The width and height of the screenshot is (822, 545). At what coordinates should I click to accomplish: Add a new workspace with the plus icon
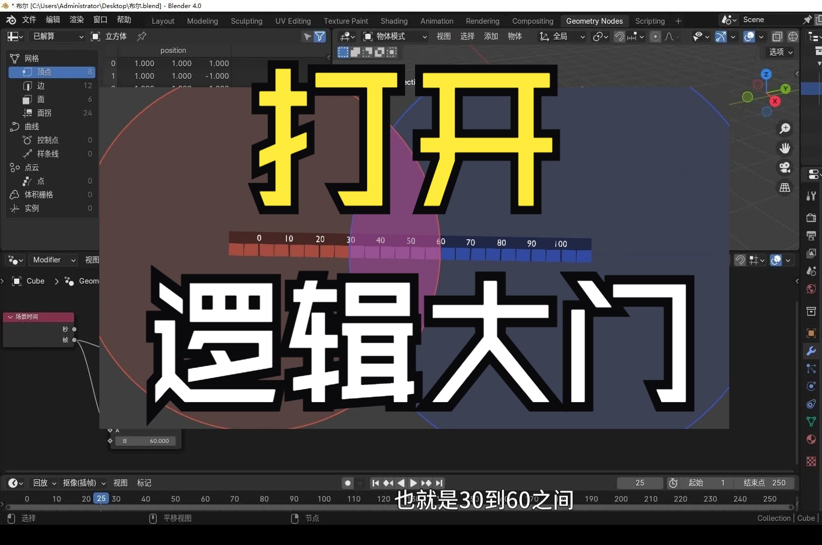pyautogui.click(x=678, y=21)
